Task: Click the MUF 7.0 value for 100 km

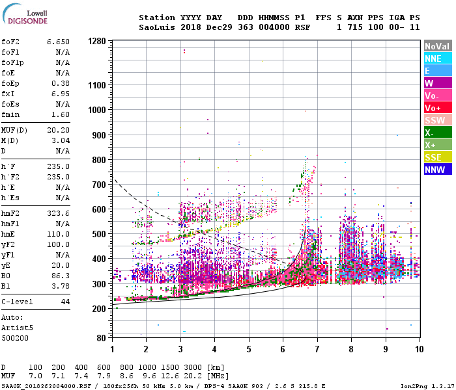Action: [35, 376]
